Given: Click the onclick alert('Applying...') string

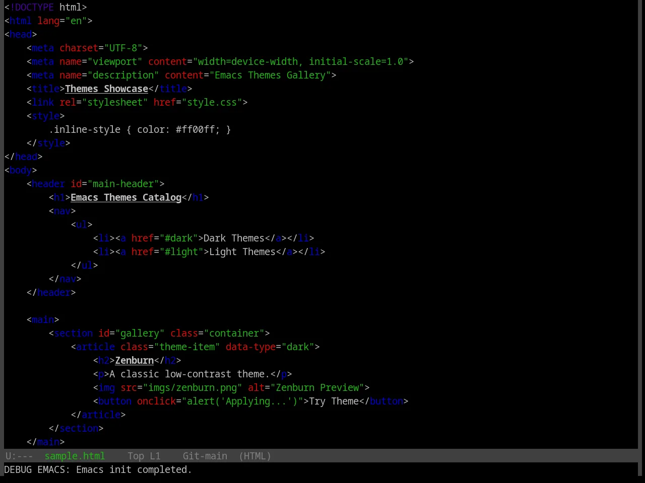Looking at the screenshot, I should point(242,401).
